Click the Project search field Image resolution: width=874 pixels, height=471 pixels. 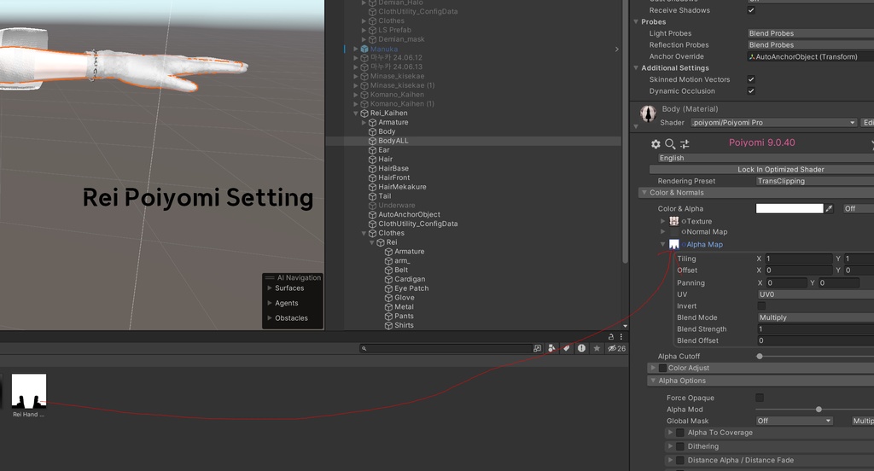coord(446,348)
